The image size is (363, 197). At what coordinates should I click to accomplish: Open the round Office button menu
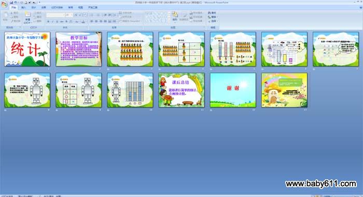(4, 4)
